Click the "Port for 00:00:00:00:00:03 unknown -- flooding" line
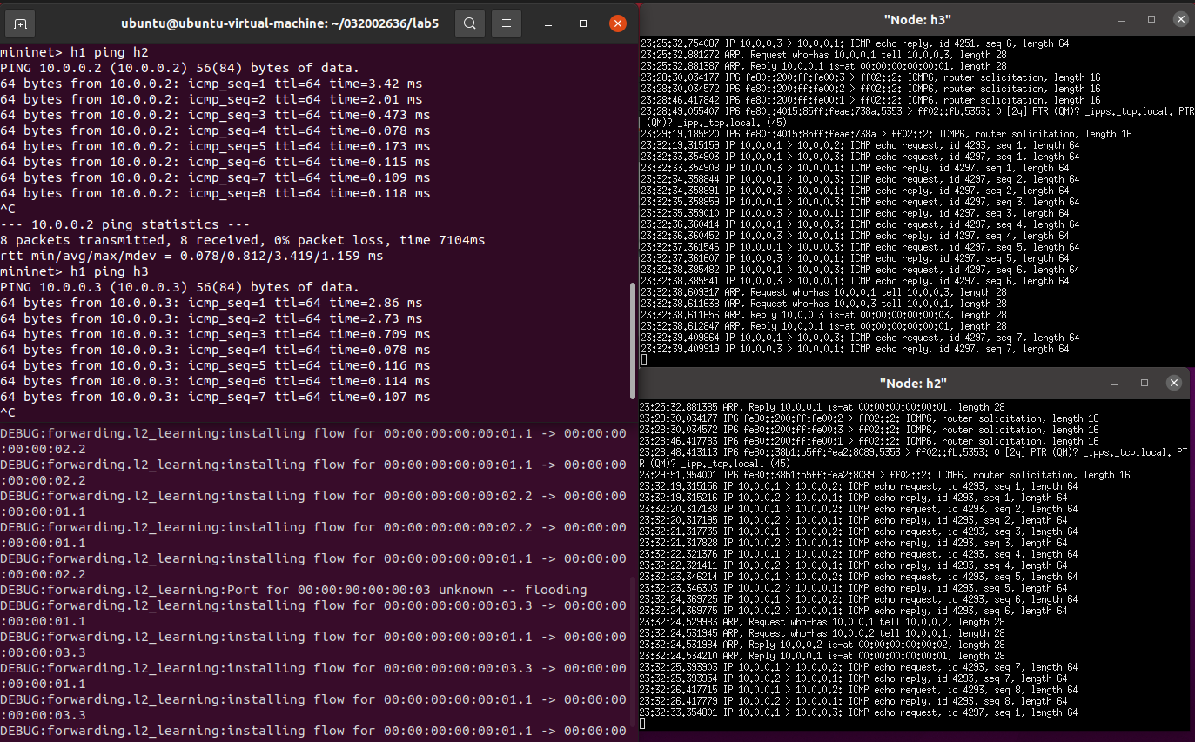Image resolution: width=1195 pixels, height=742 pixels. click(x=293, y=590)
